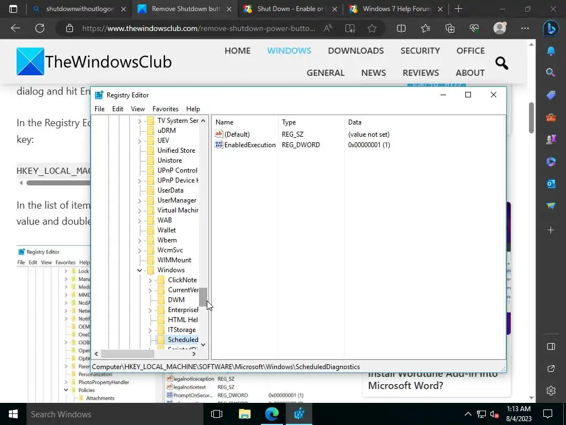Collapse the Windows registry key
Screen dimensions: 566x425
click(139, 270)
